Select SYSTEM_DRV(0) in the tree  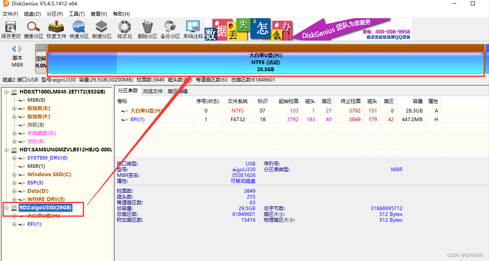coord(47,158)
